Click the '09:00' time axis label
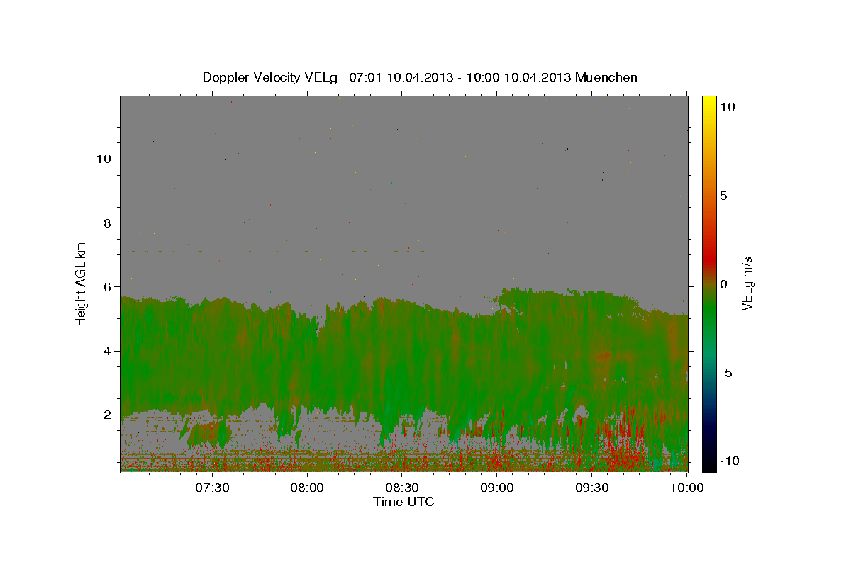851x567 pixels. tap(497, 488)
